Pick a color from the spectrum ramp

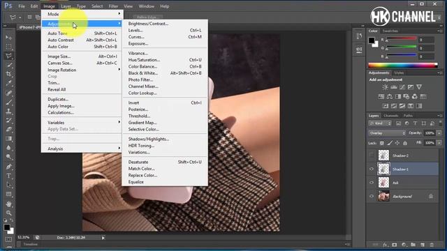[x=402, y=65]
